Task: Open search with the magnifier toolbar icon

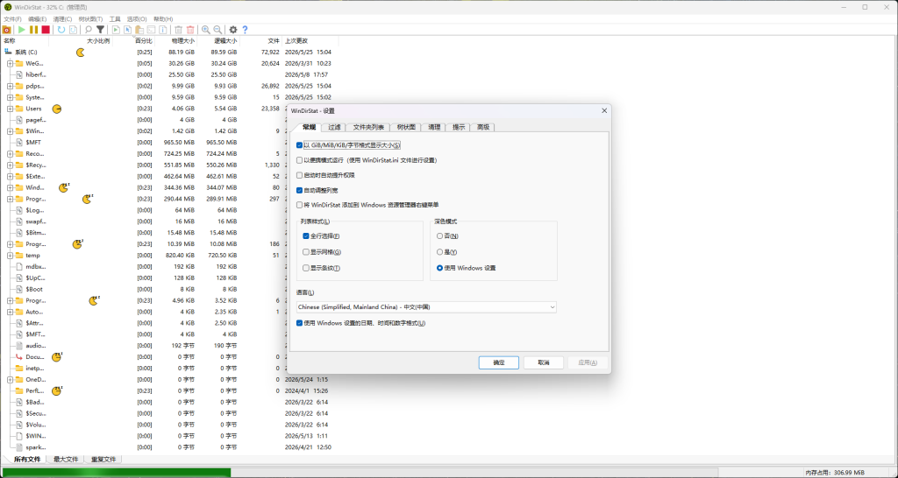Action: click(x=89, y=30)
